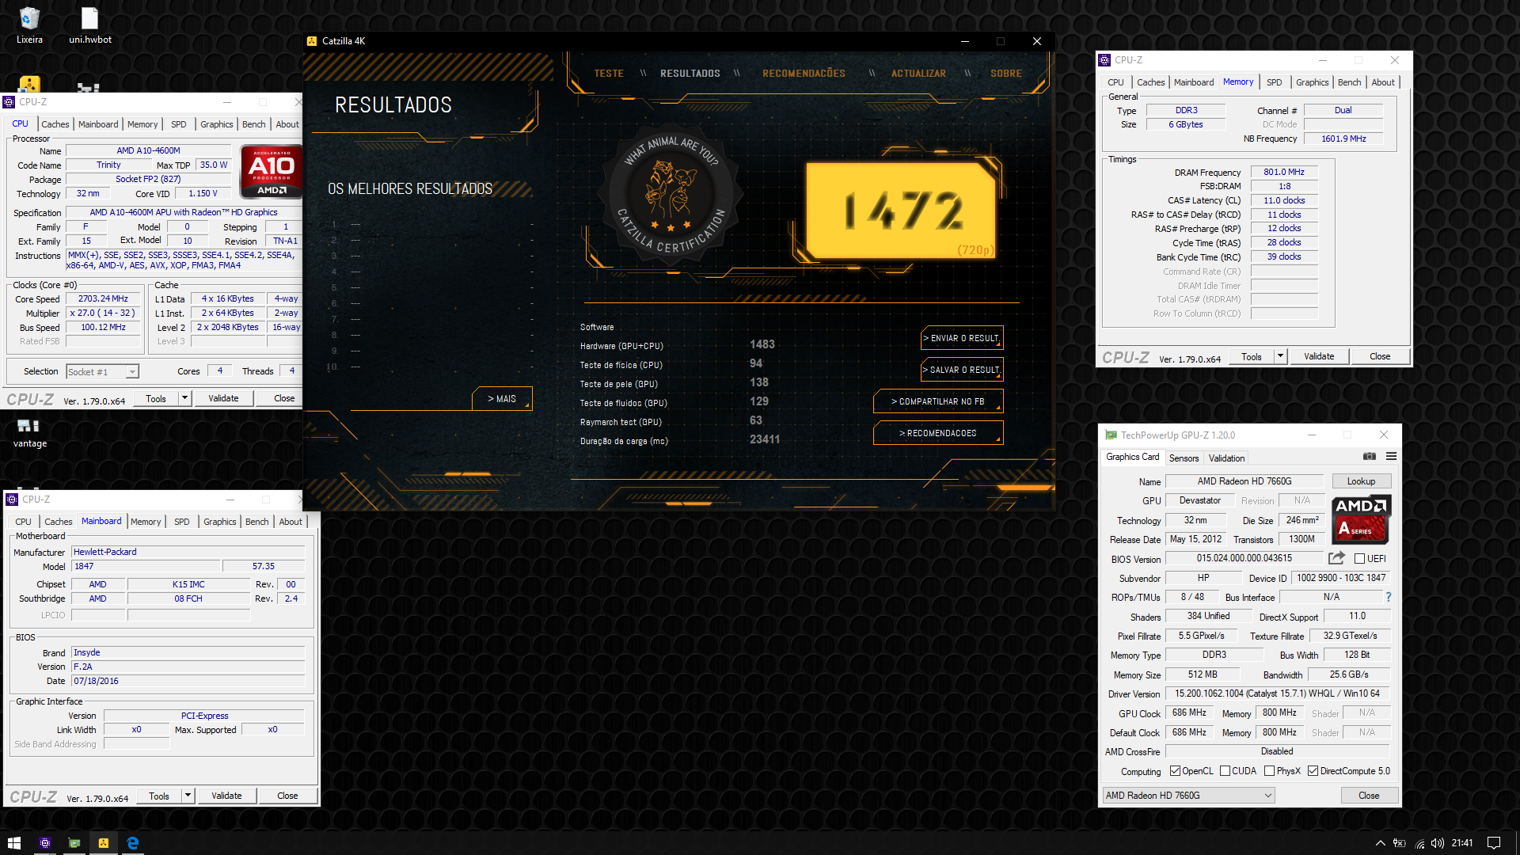Open Microsoft Edge from the taskbar
The width and height of the screenshot is (1520, 855).
point(133,843)
